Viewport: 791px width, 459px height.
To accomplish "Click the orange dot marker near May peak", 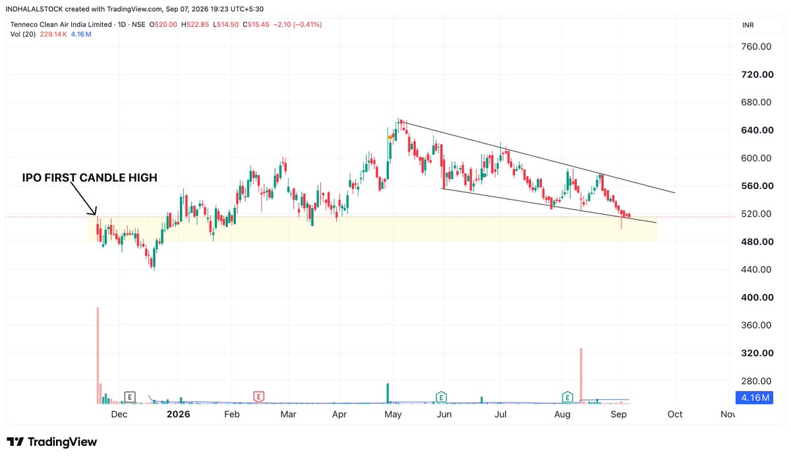I will (x=391, y=137).
